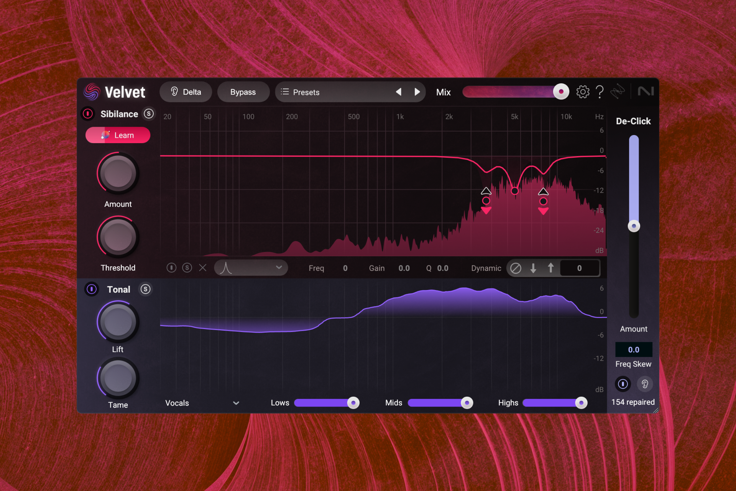Open the settings gear icon
The height and width of the screenshot is (491, 736).
click(583, 92)
